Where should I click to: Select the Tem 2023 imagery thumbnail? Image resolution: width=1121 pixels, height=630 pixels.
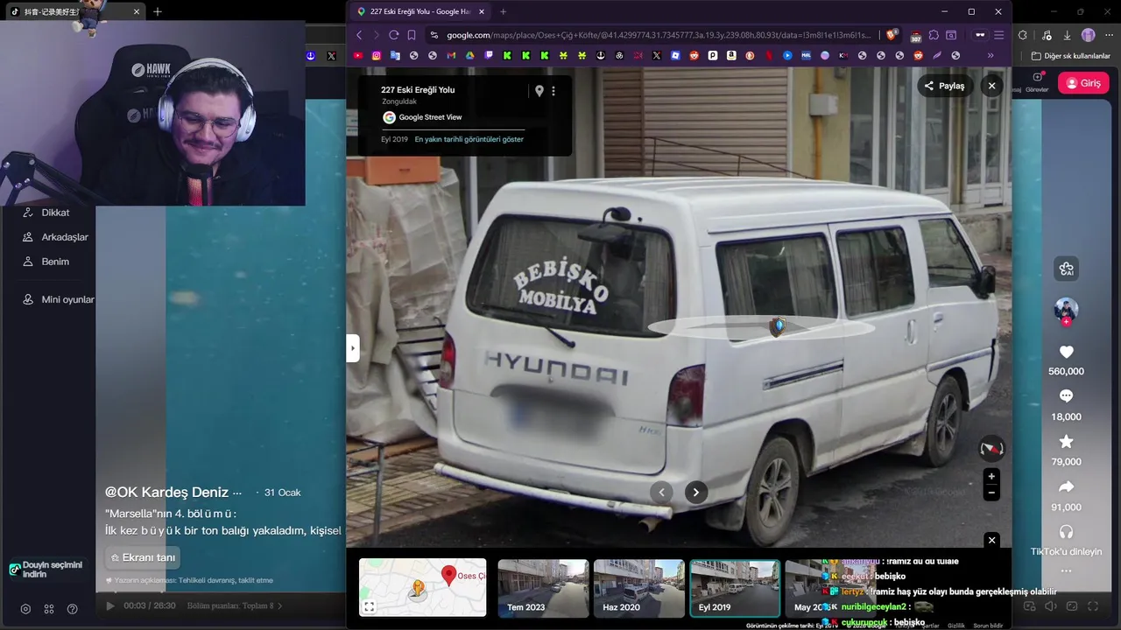(543, 588)
